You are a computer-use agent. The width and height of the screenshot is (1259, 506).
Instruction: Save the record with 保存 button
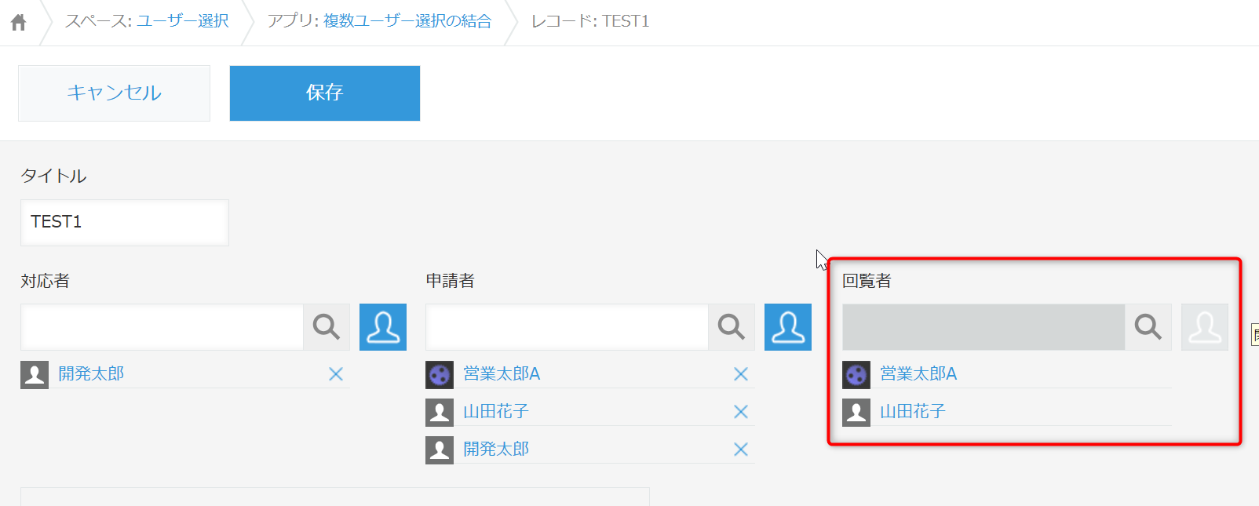[324, 93]
